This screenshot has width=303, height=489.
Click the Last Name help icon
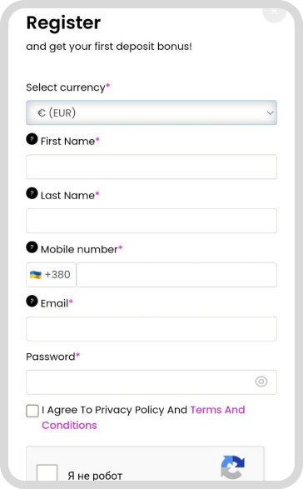32,193
